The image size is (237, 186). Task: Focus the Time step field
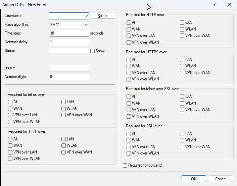click(x=69, y=33)
